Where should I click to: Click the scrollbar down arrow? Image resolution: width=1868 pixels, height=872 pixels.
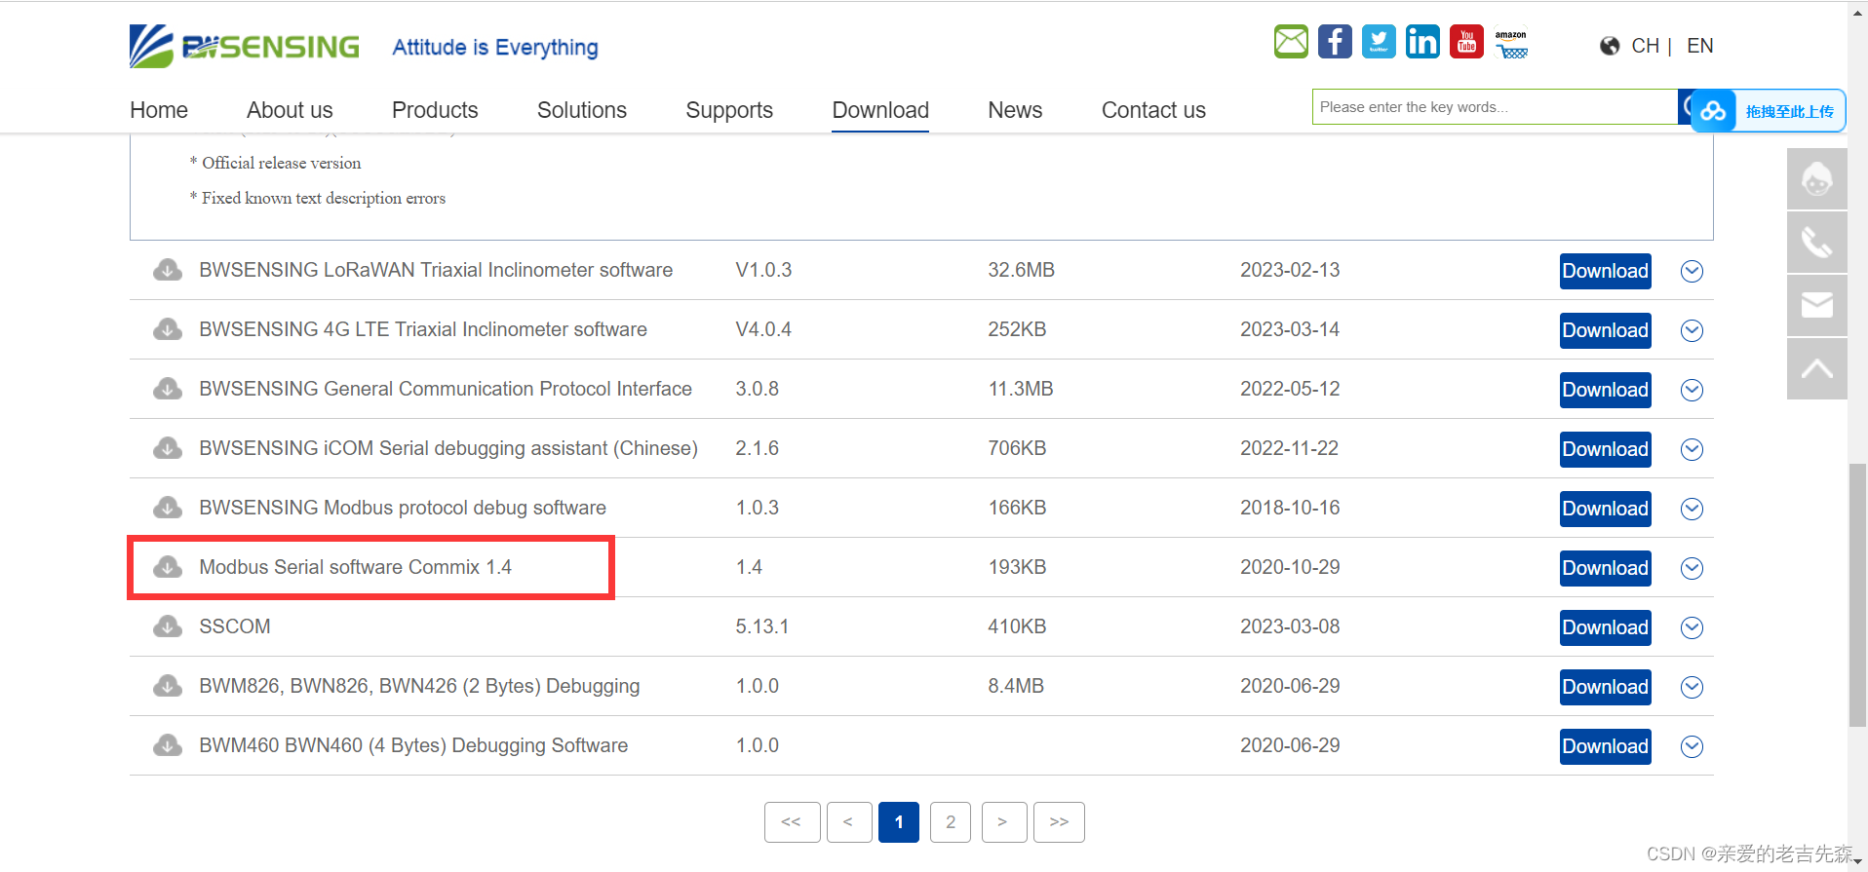(x=1857, y=862)
